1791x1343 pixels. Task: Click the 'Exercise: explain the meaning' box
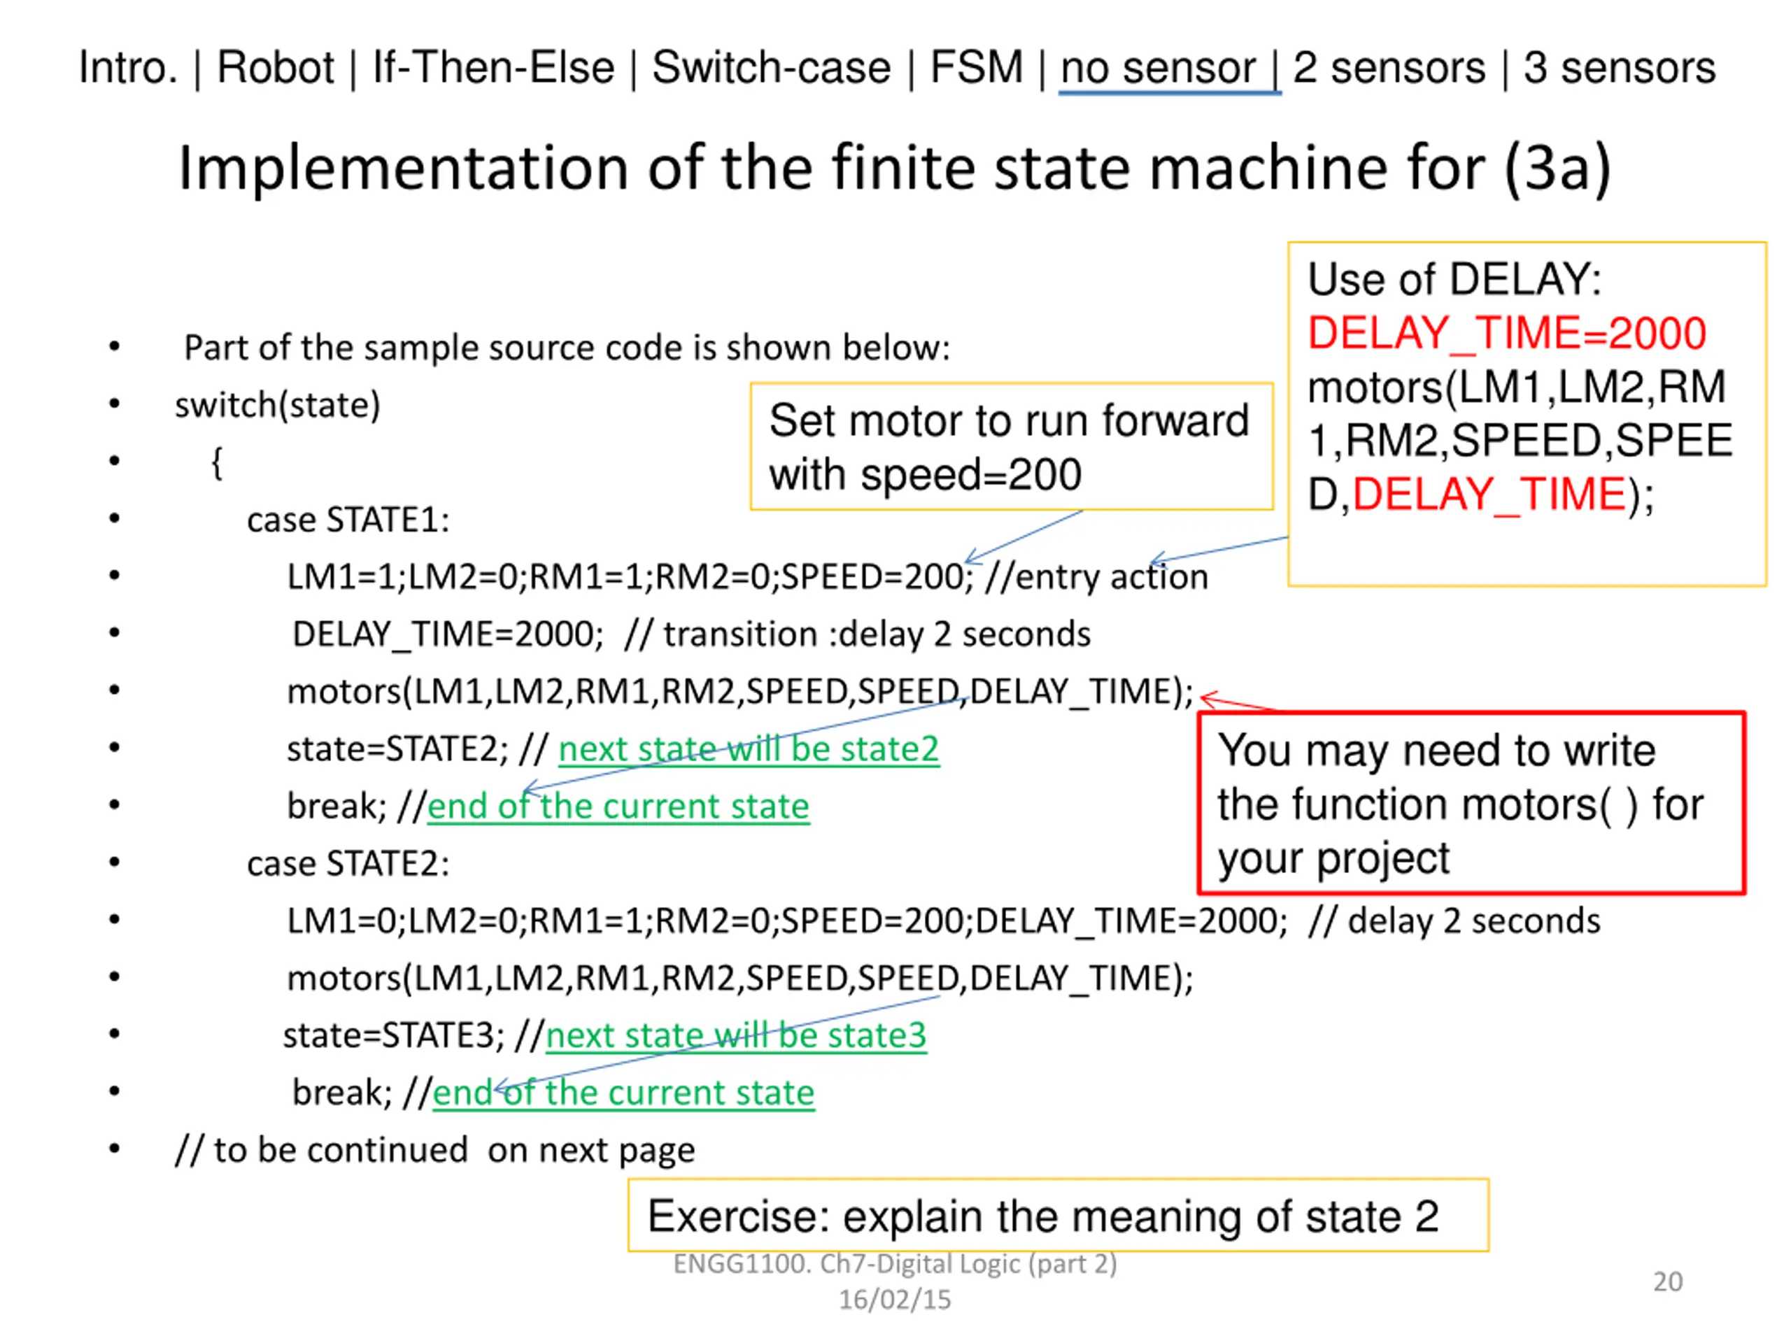coord(1059,1215)
